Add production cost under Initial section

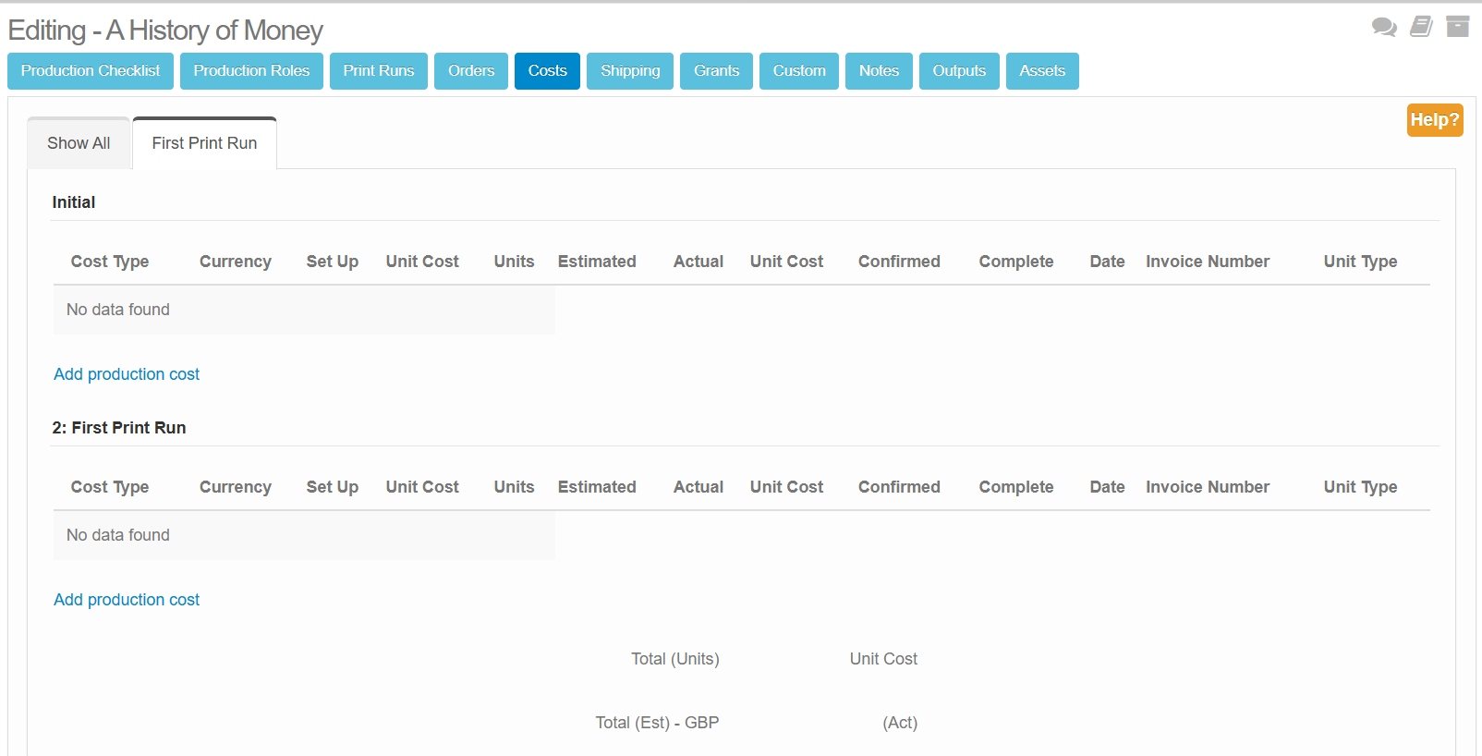click(x=127, y=374)
